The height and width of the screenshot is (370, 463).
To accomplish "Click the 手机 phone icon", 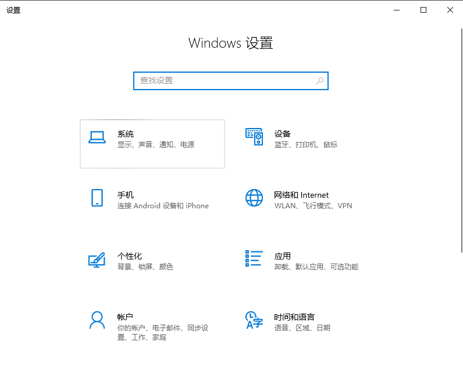I will coord(97,198).
